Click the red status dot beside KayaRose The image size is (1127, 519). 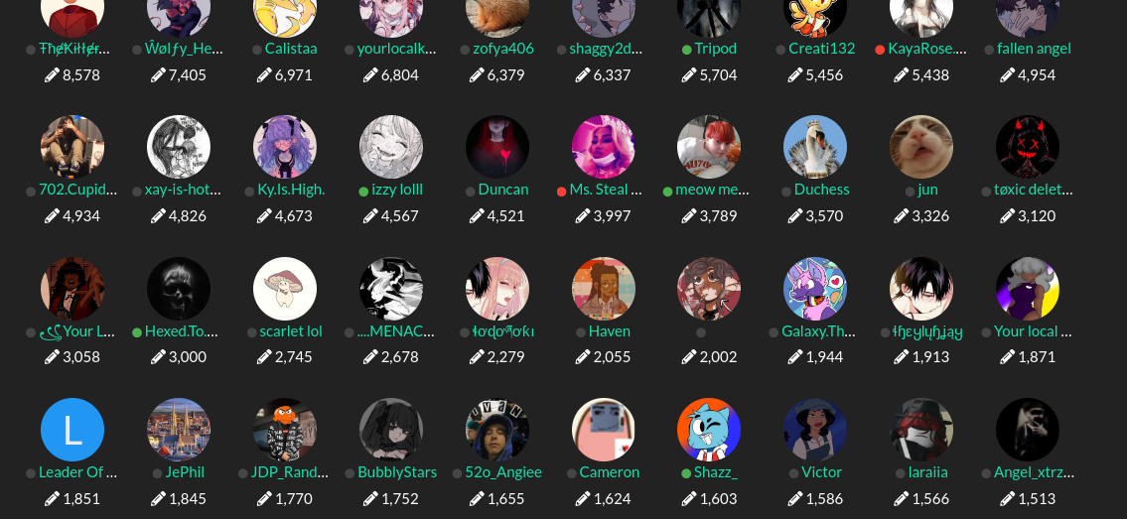click(x=880, y=50)
